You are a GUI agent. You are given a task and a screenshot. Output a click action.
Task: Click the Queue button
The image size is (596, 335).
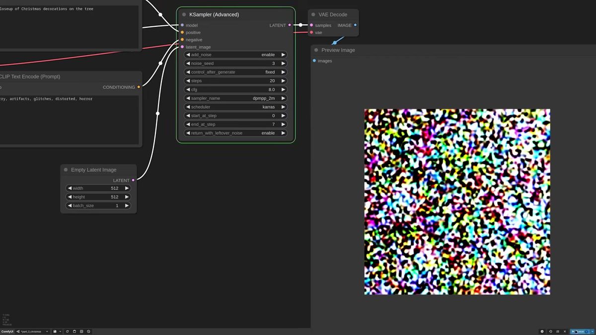580,332
